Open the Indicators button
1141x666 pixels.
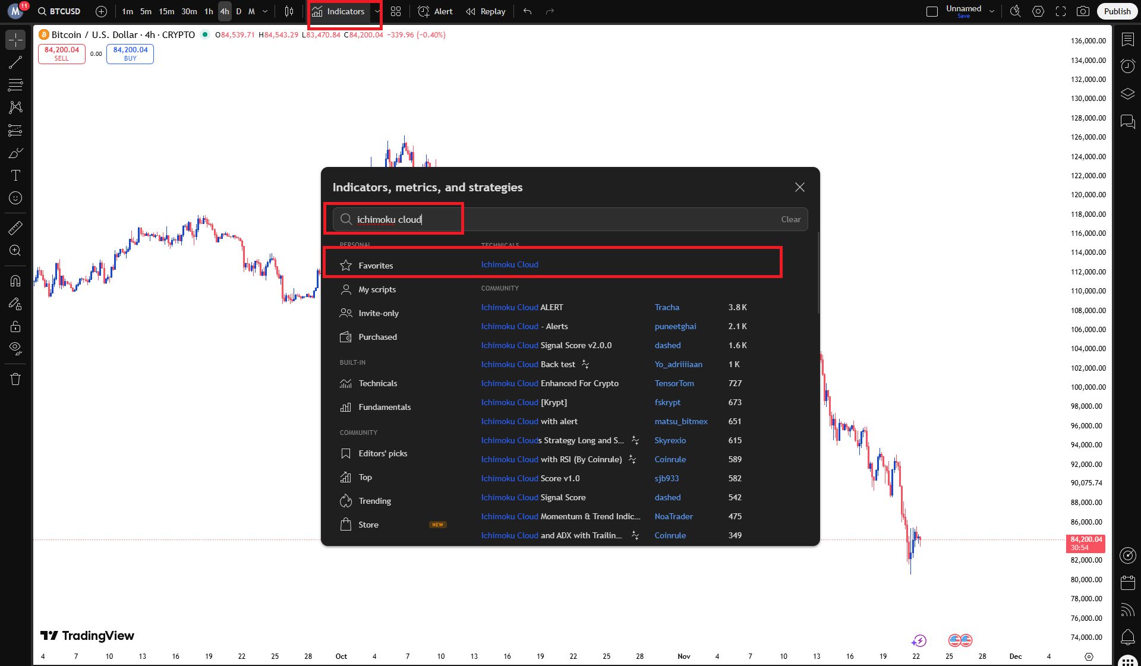(x=338, y=11)
